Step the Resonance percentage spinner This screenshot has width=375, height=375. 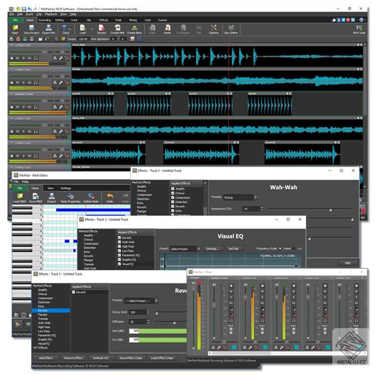coord(262,209)
